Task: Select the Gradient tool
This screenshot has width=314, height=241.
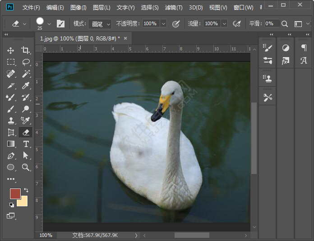Action: click(x=11, y=144)
